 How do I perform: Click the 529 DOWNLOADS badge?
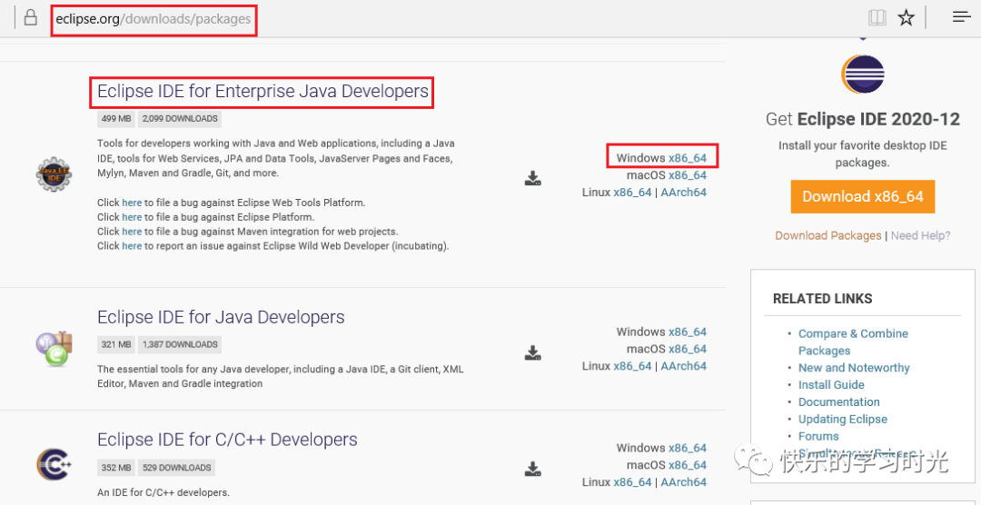tap(176, 468)
